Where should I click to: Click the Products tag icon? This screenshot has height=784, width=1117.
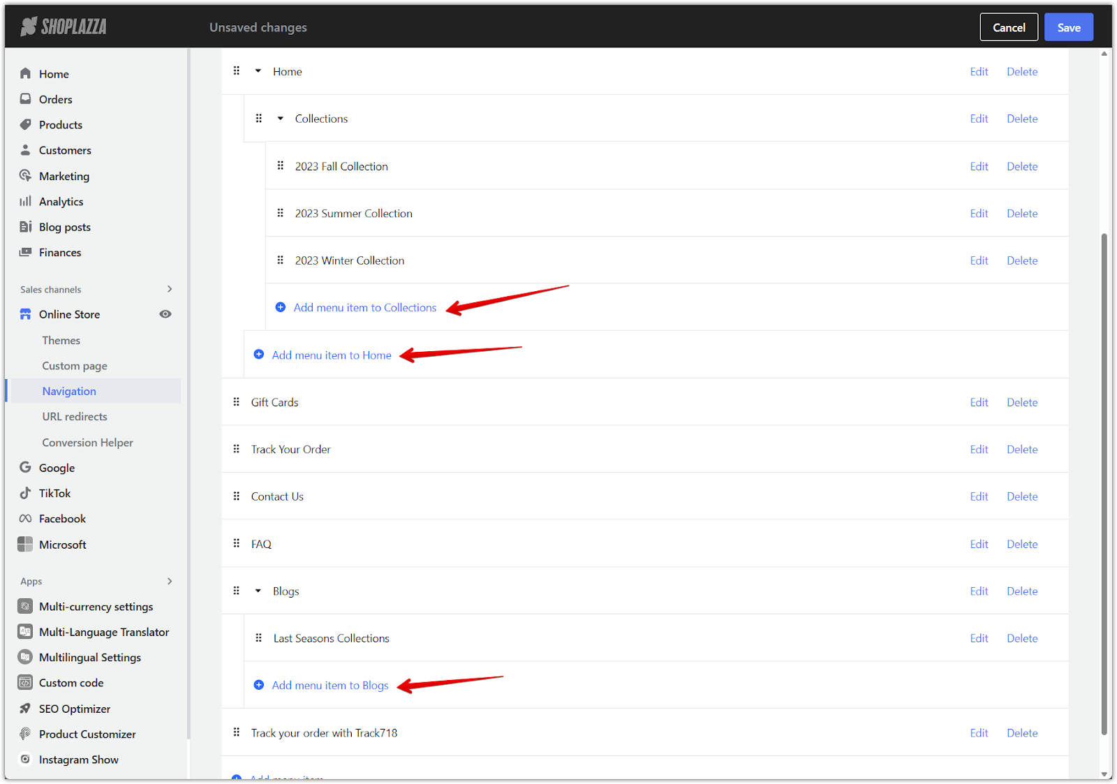pos(26,124)
